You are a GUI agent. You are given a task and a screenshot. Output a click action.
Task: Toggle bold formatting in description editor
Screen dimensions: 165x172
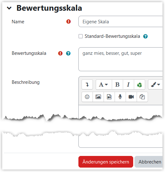[x=117, y=84]
